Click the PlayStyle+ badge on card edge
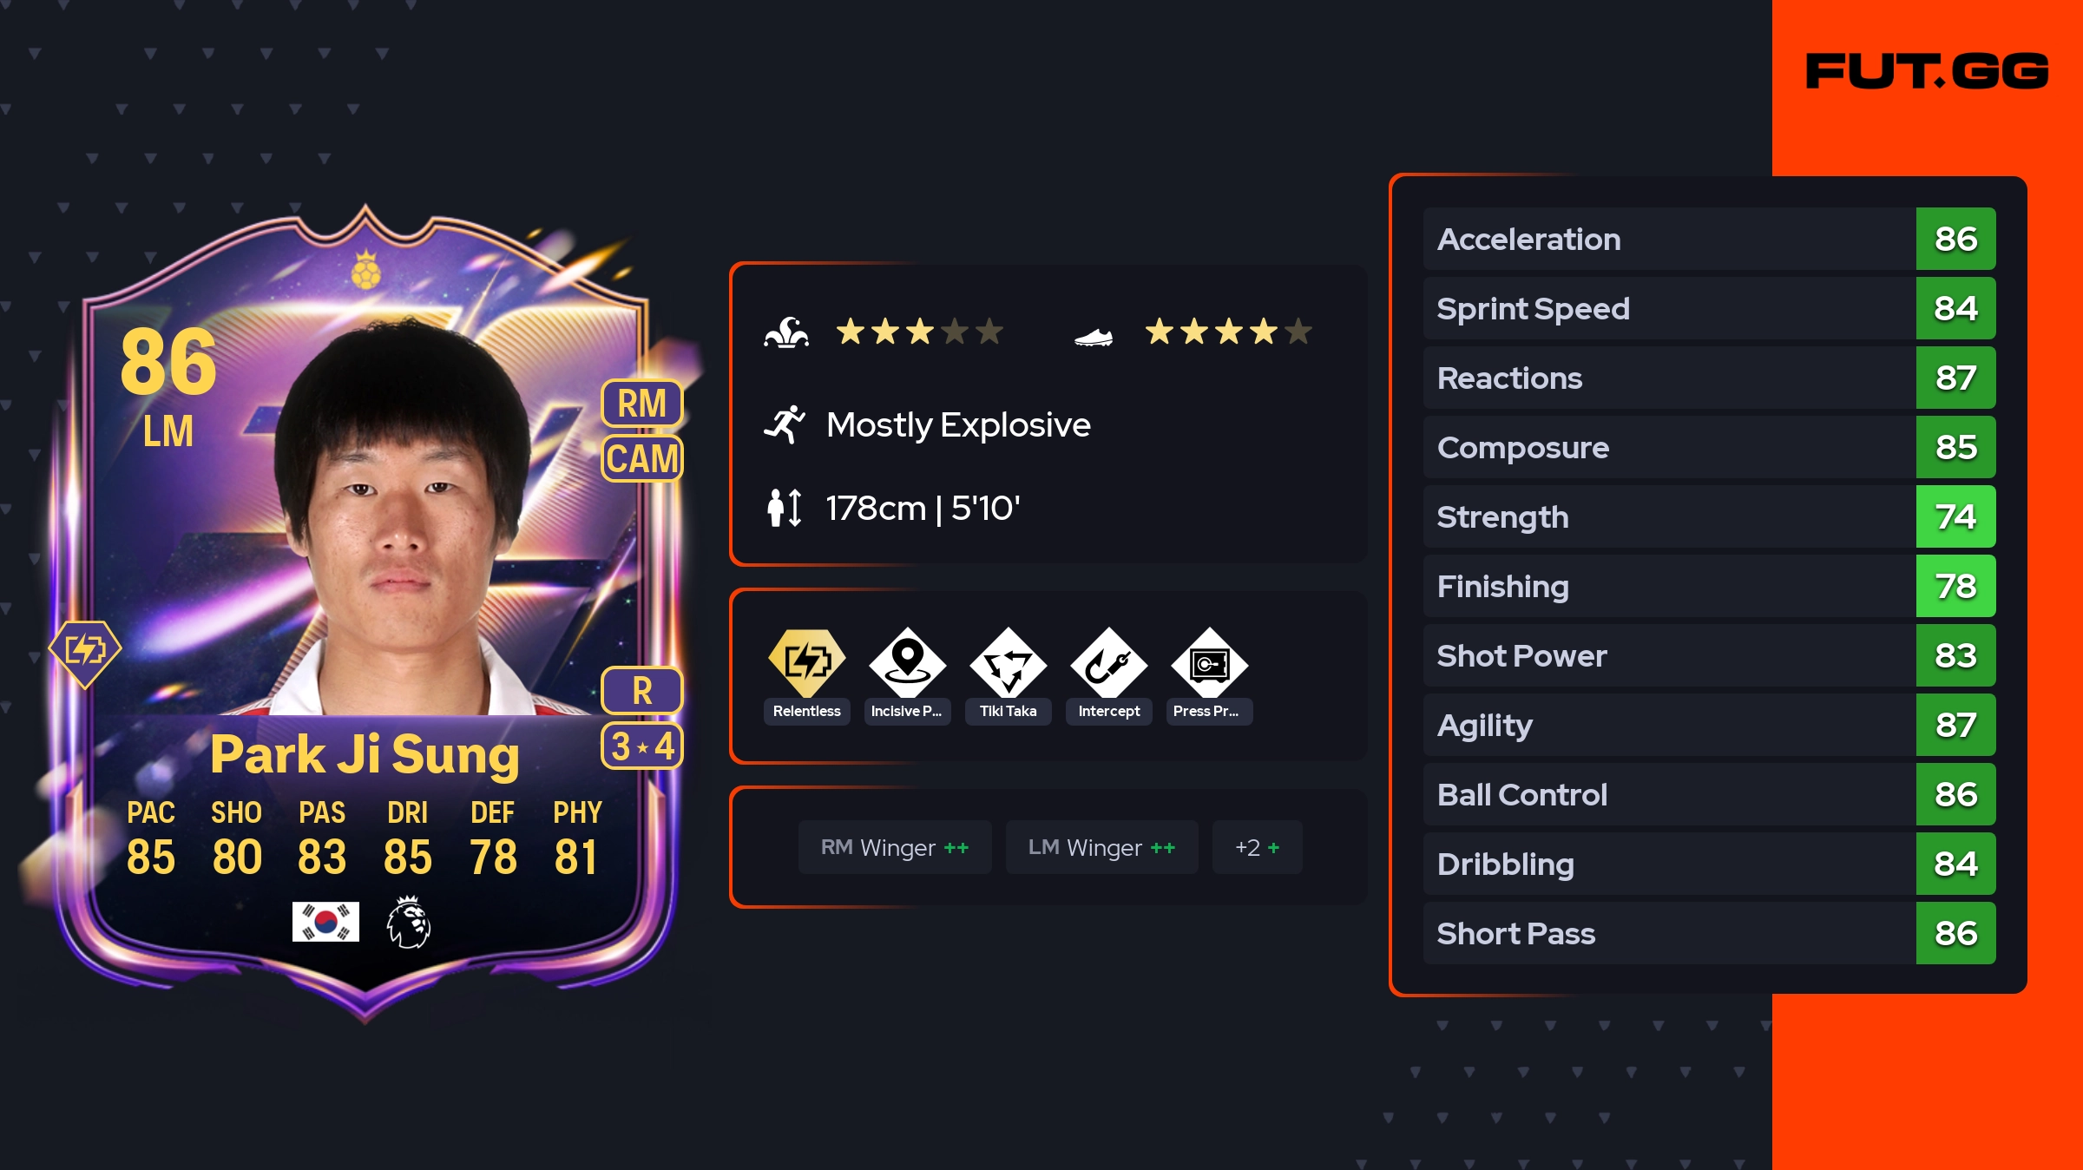This screenshot has height=1170, width=2083. tap(84, 651)
